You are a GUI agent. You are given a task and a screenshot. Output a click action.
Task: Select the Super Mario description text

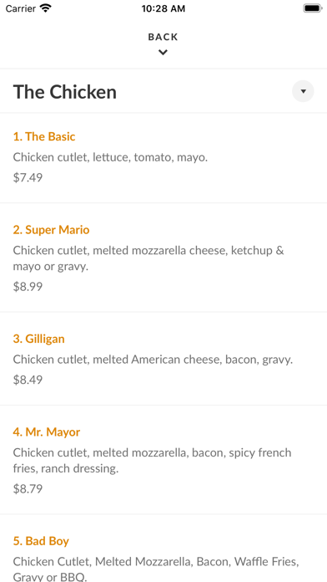click(148, 258)
